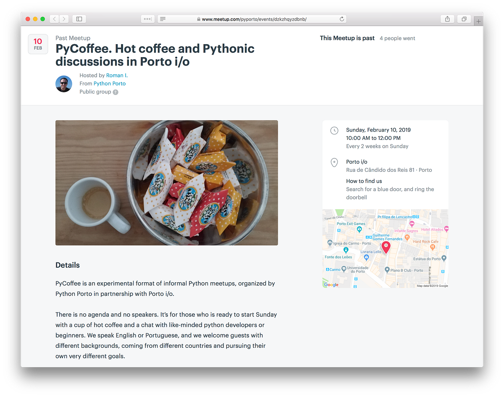
Task: Click the host's profile avatar photo
Action: click(64, 84)
